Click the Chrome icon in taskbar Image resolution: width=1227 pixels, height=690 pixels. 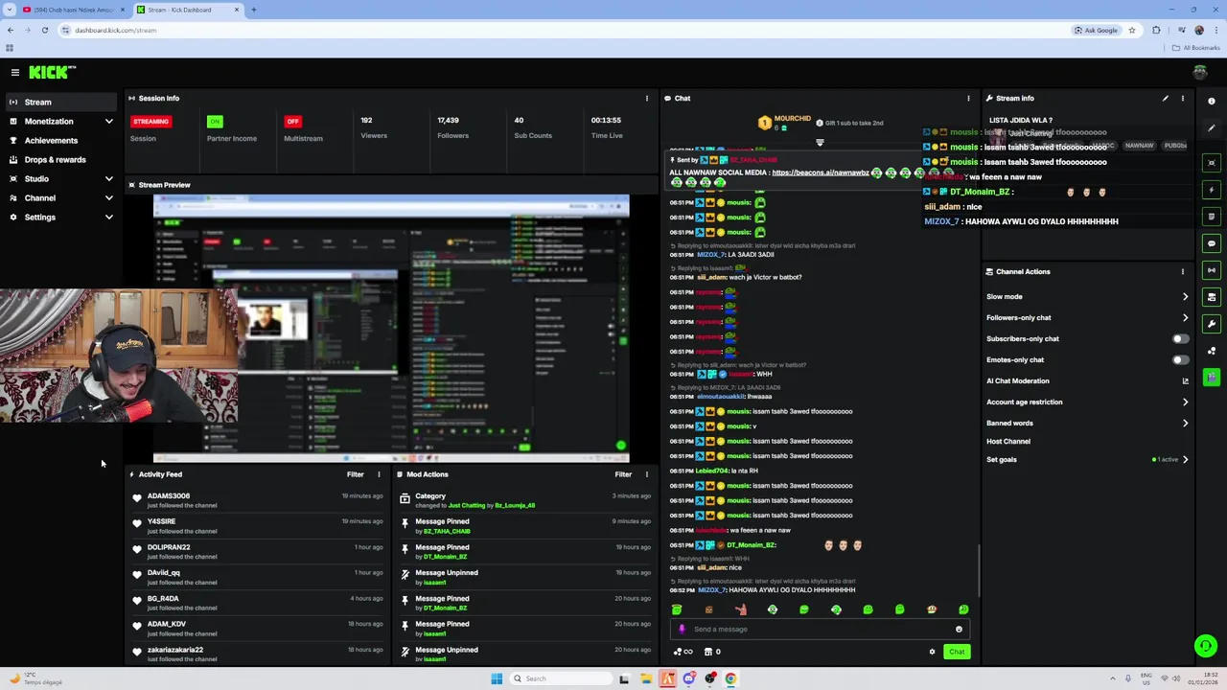[730, 678]
